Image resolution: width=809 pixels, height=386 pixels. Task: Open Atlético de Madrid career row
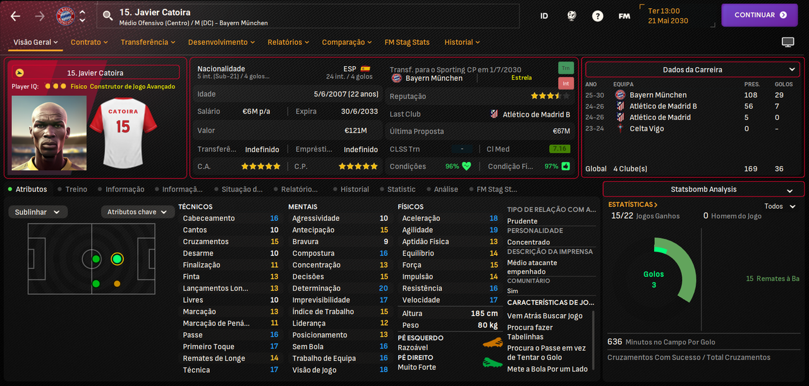click(693, 117)
